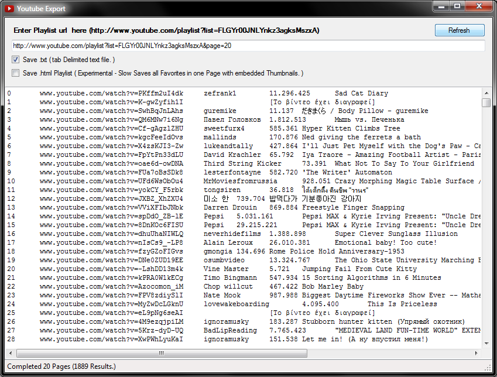Close the Youtube Export window
Screen dimensions: 497x377
click(x=479, y=6)
